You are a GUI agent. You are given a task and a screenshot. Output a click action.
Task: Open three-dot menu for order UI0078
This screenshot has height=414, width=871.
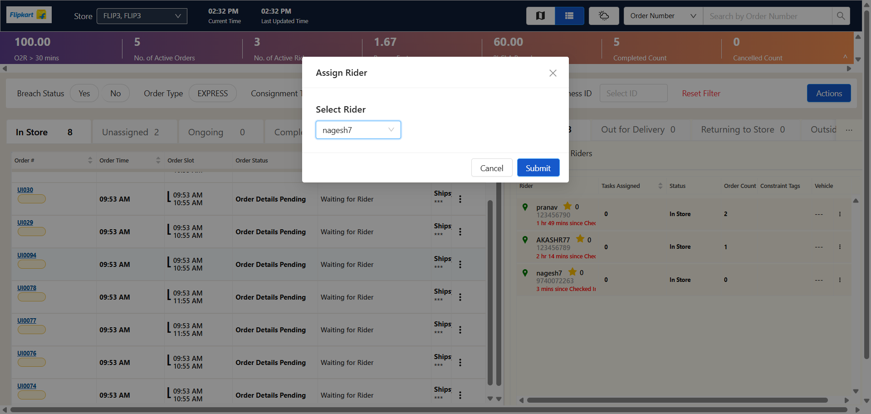point(460,297)
